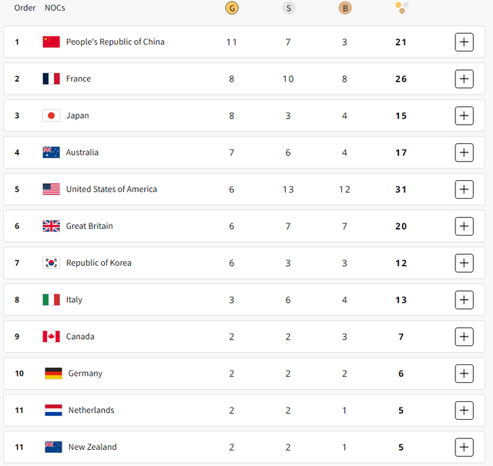The image size is (493, 466).
Task: Click the silver medal S column icon
Action: click(288, 8)
